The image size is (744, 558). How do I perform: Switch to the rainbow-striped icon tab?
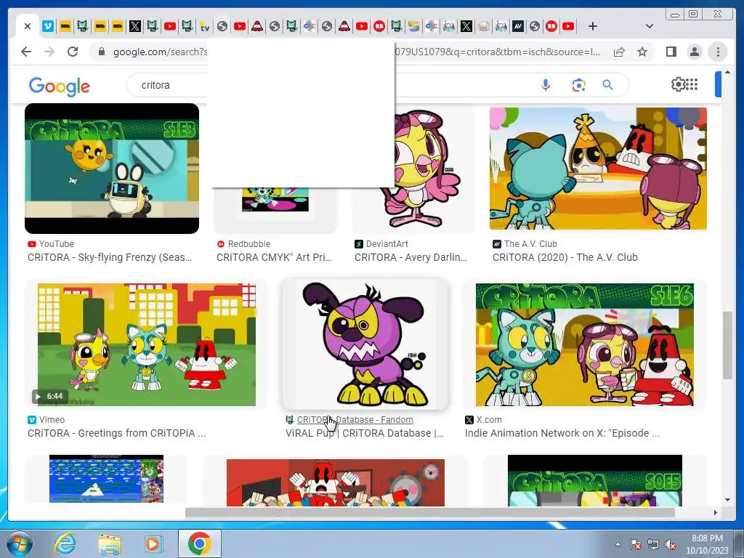point(413,26)
